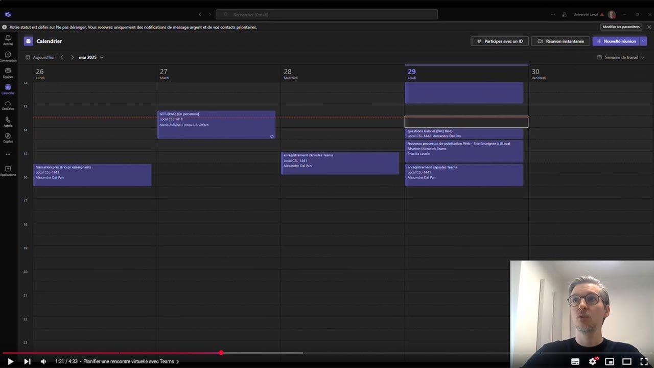Image resolution: width=654 pixels, height=368 pixels.
Task: Go to the previous calendar week
Action: click(62, 57)
